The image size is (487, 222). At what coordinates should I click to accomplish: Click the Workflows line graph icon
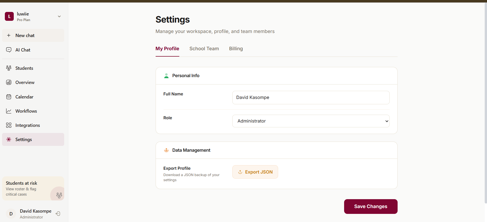(9, 111)
